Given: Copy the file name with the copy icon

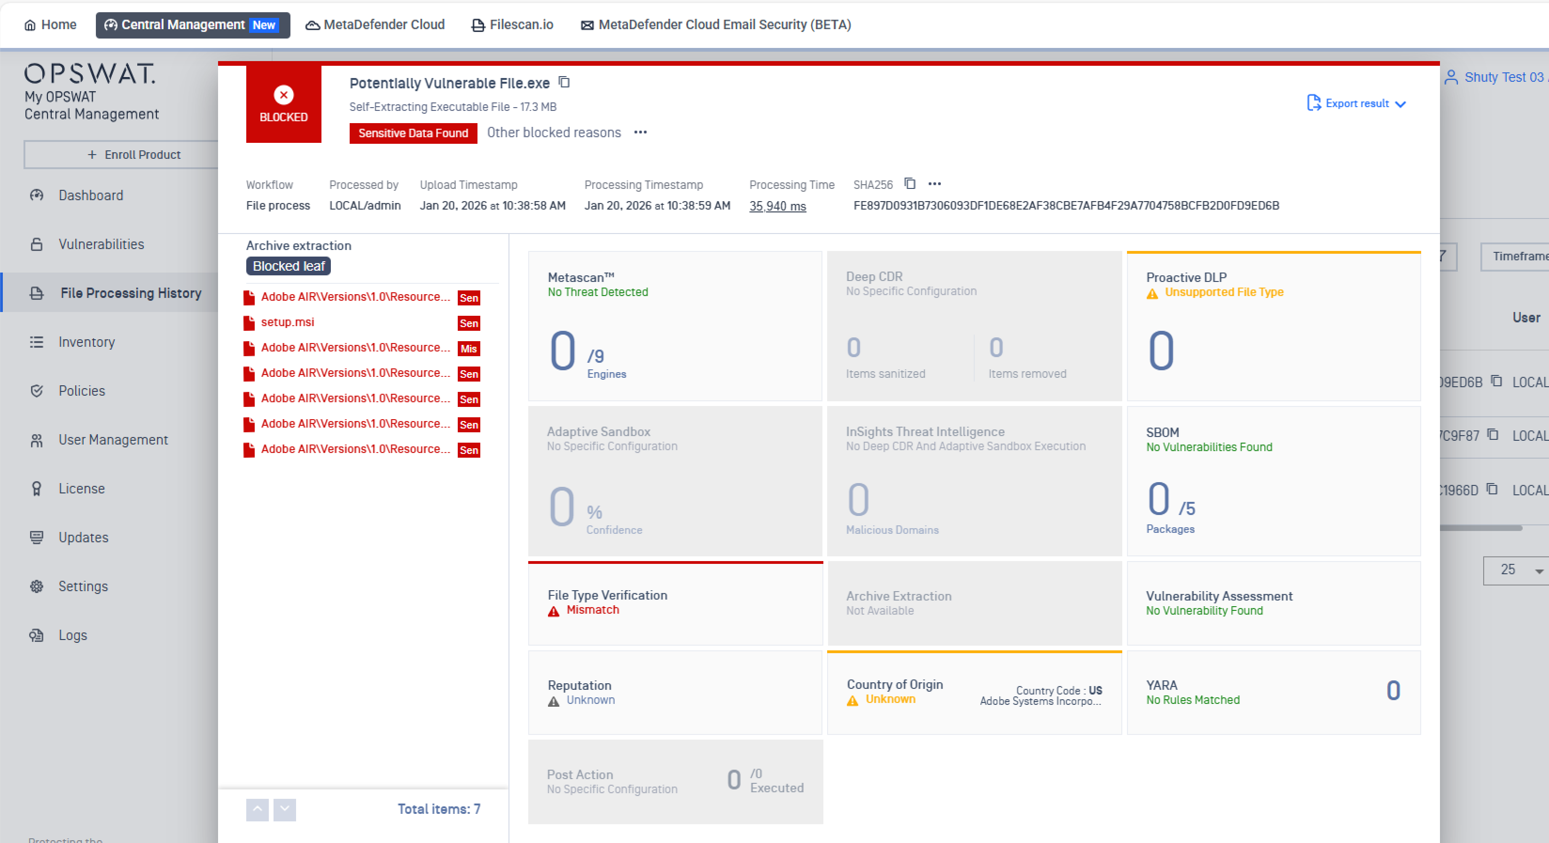Looking at the screenshot, I should [x=564, y=82].
